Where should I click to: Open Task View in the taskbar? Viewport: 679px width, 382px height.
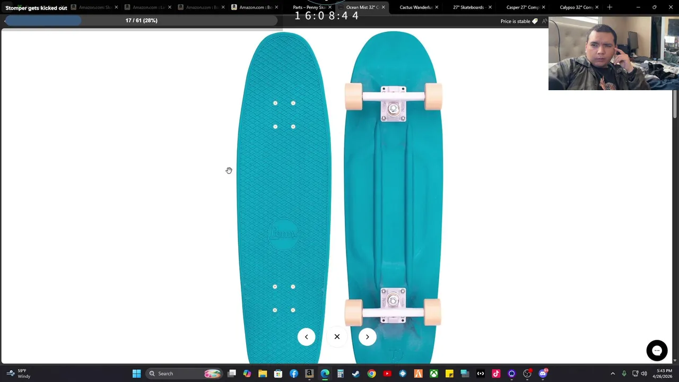tap(232, 374)
